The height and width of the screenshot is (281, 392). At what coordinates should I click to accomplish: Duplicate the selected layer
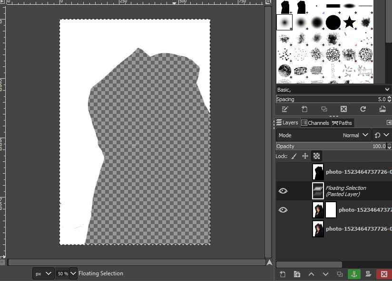click(340, 274)
